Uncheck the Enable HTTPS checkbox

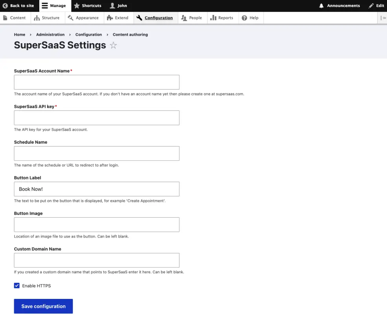pos(17,286)
